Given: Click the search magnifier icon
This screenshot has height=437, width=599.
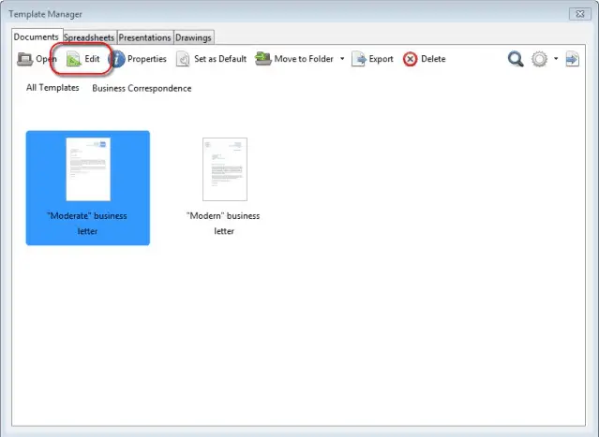Looking at the screenshot, I should (x=516, y=59).
